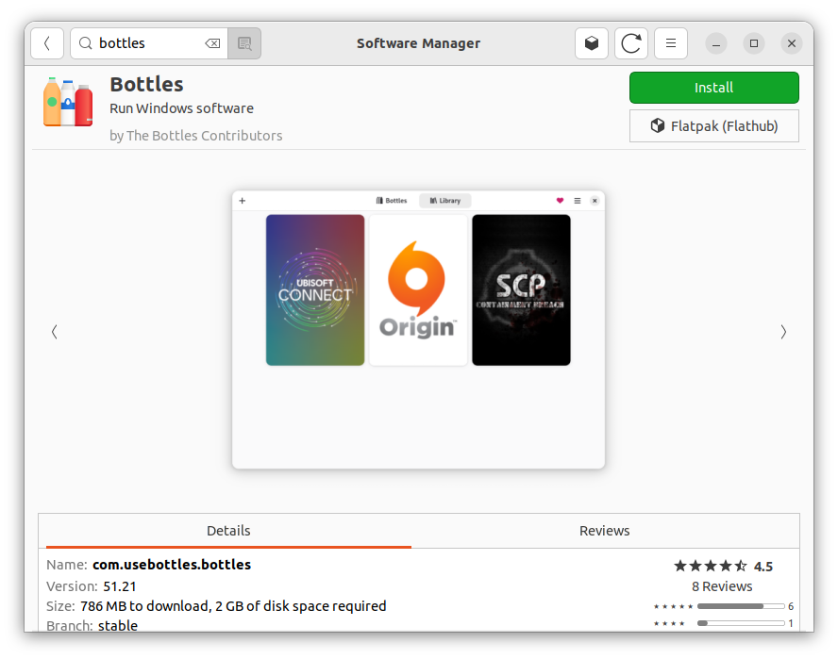Viewport: 838px width, 659px height.
Task: Refresh the package cache
Action: pyautogui.click(x=631, y=43)
